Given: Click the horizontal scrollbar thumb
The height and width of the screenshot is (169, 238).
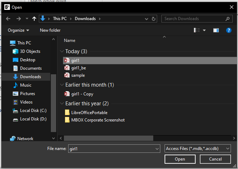Looking at the screenshot, I should coord(108,138).
